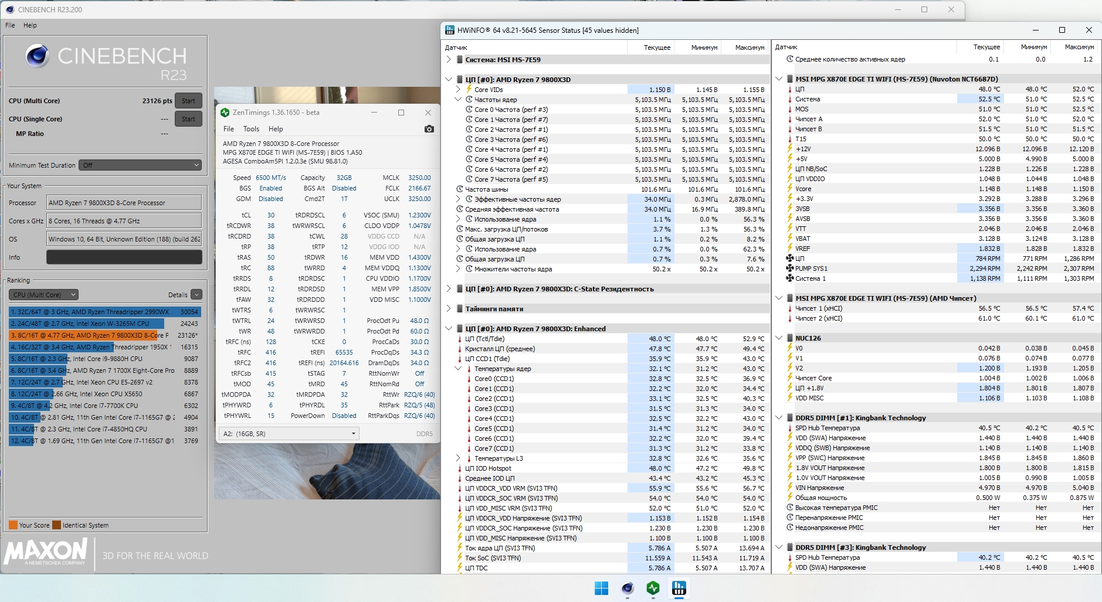1102x602 pixels.
Task: Open the File menu in Cinebench
Action: coord(10,25)
